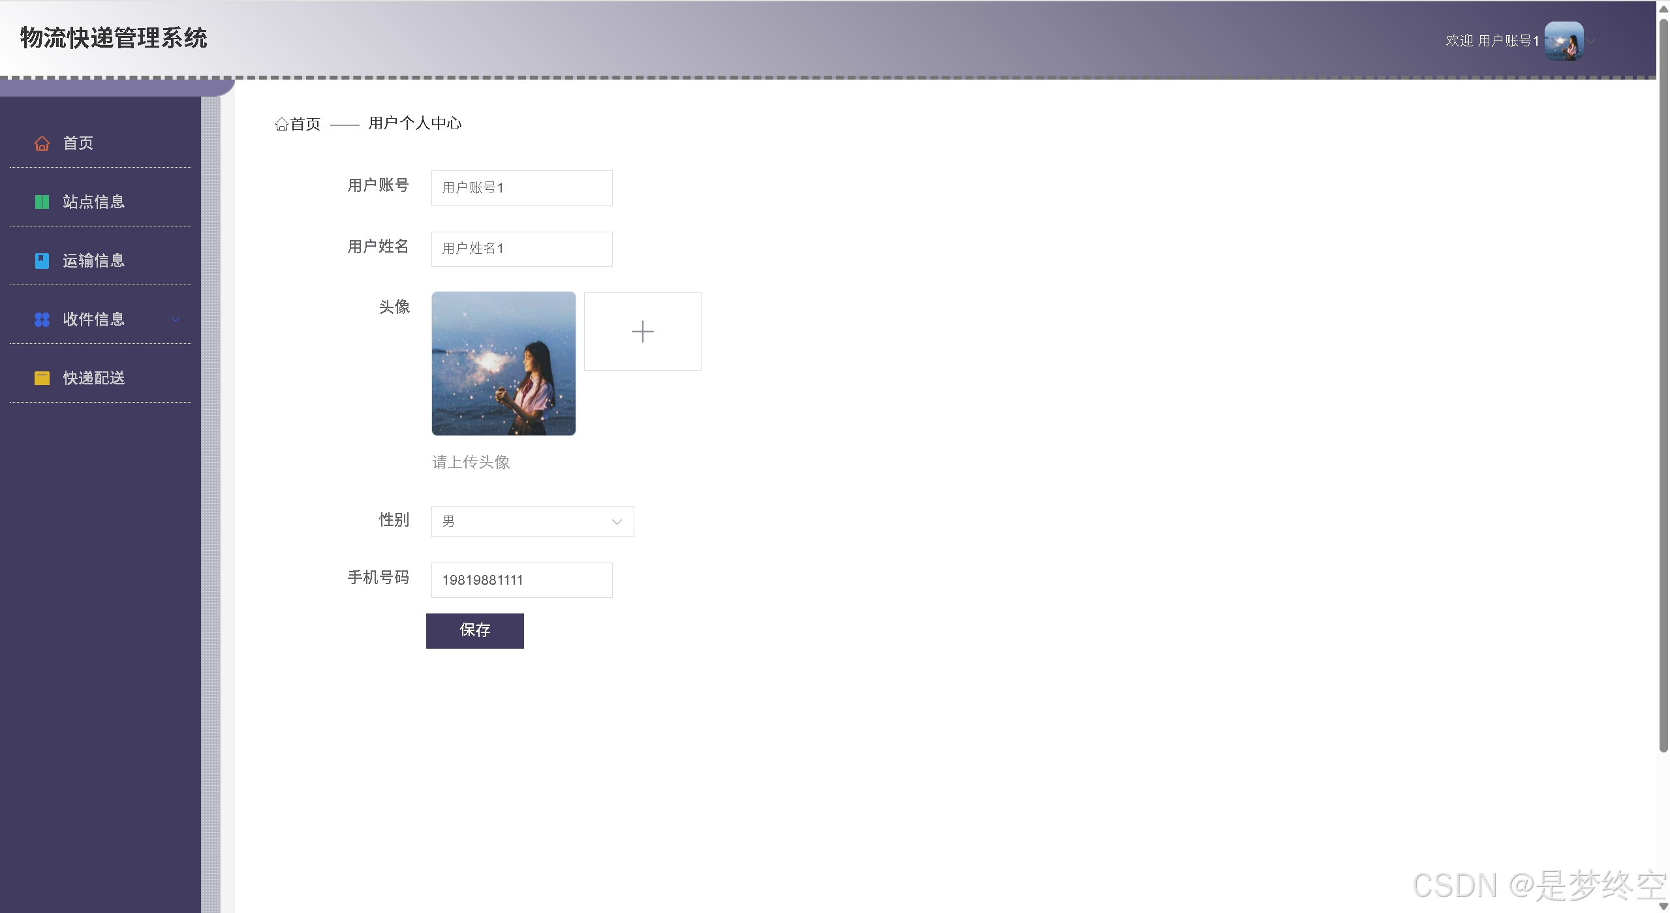Click the plus icon to upload avatar
Image resolution: width=1670 pixels, height=913 pixels.
coord(642,332)
